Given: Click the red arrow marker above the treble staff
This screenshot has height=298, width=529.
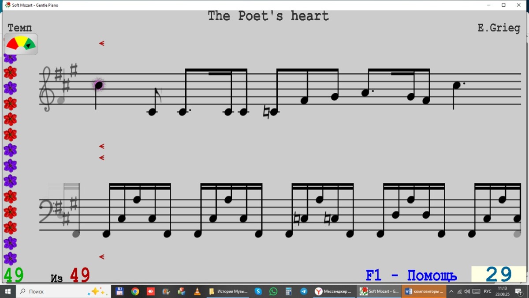Looking at the screenshot, I should click(x=101, y=43).
